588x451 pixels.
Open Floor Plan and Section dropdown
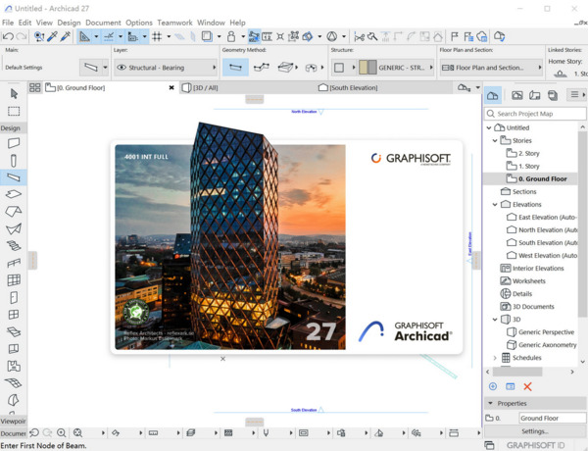[x=492, y=68]
